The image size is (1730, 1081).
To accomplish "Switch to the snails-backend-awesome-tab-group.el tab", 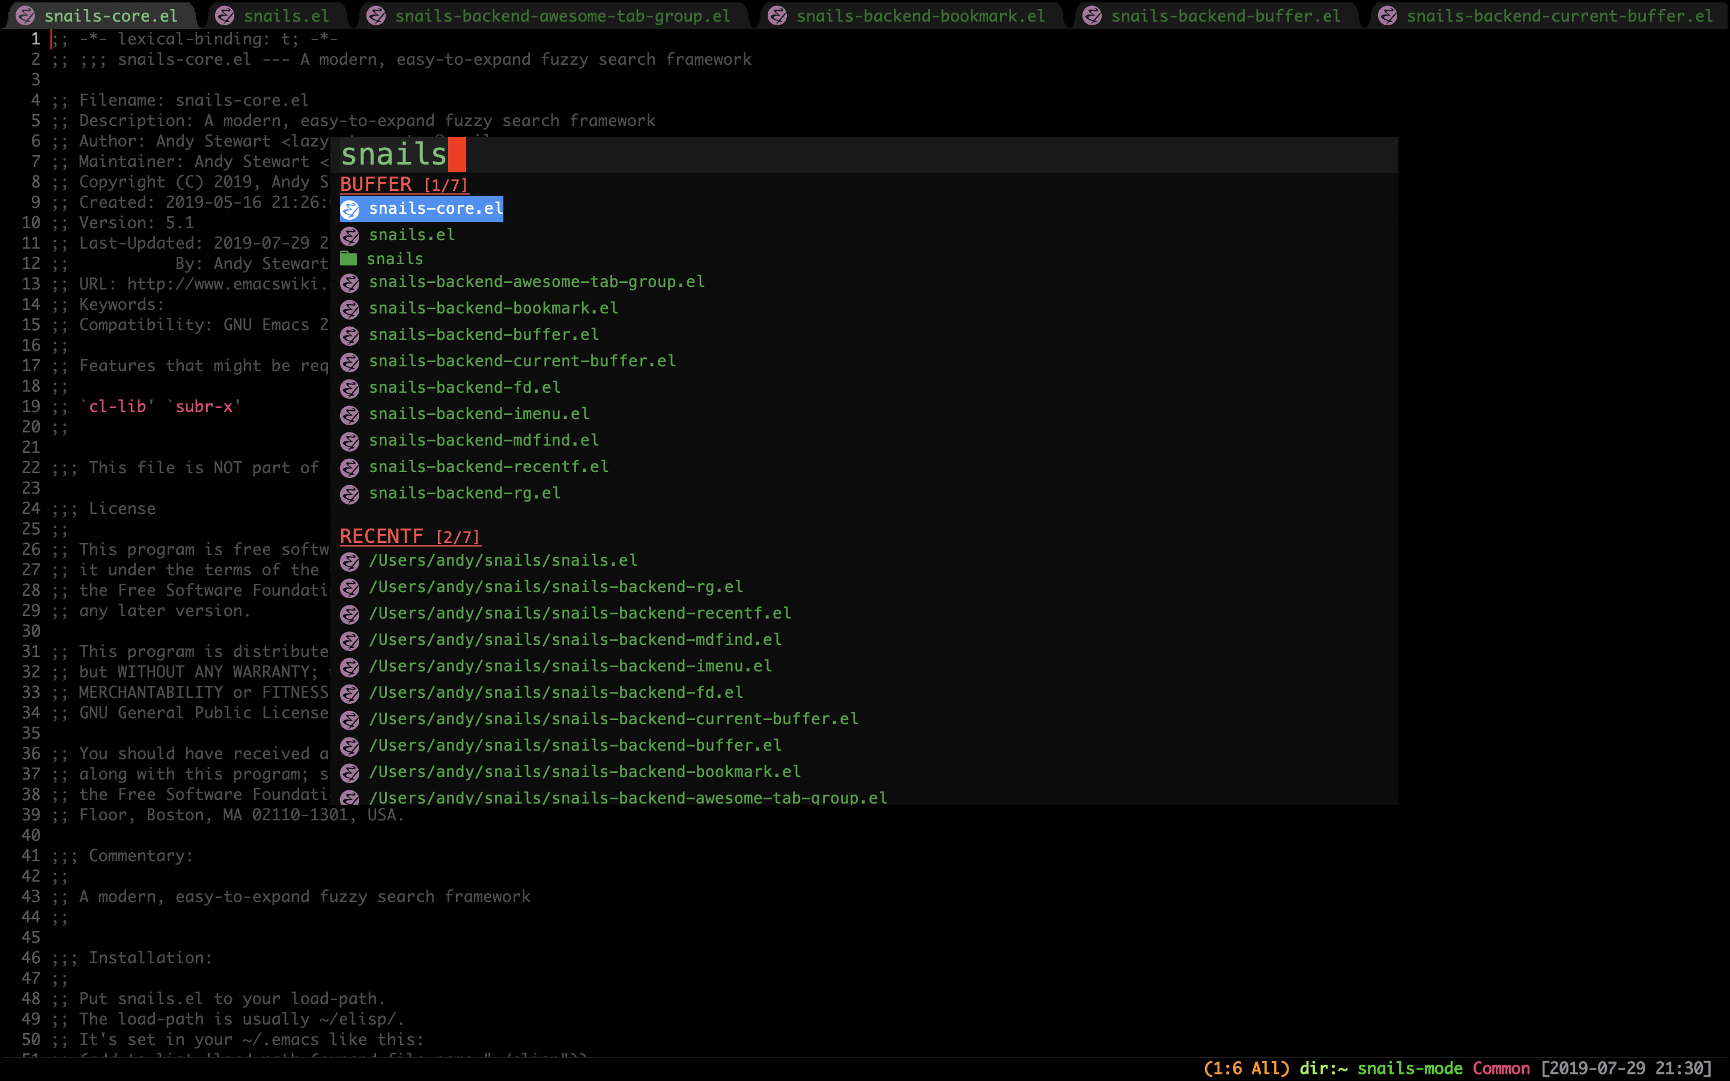I will coord(562,16).
